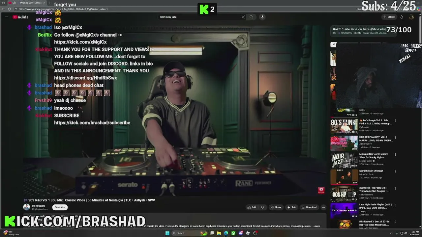Close the 90's R&B Vol 1 browser tab
Screen dimensions: 422x237
45,3
